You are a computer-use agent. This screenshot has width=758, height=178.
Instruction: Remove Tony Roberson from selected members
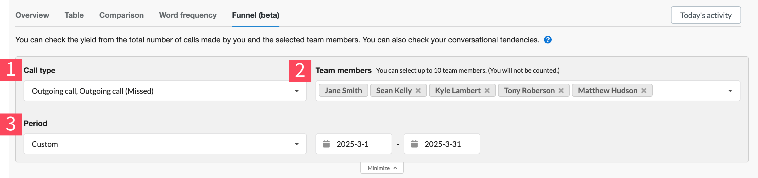coord(561,91)
